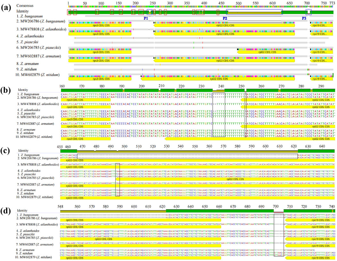This screenshot has height=261, width=337.
Task: Click the (a) panel label
Action: coord(5,8)
